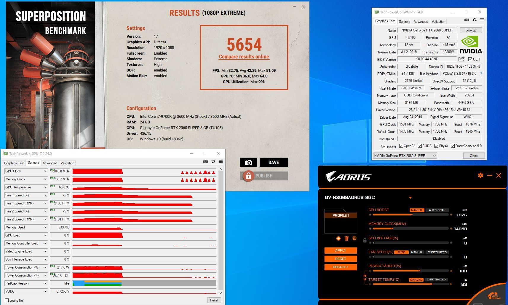Refresh readings in GPU-Z Graphics Card window
Viewport: 508px width, 305px height.
point(475,20)
